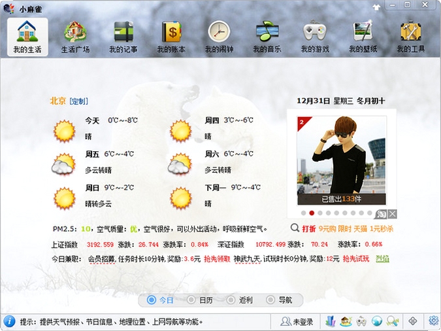The image size is (441, 331).
Task: Click the search magnifier icon near 打折
Action: 295,228
